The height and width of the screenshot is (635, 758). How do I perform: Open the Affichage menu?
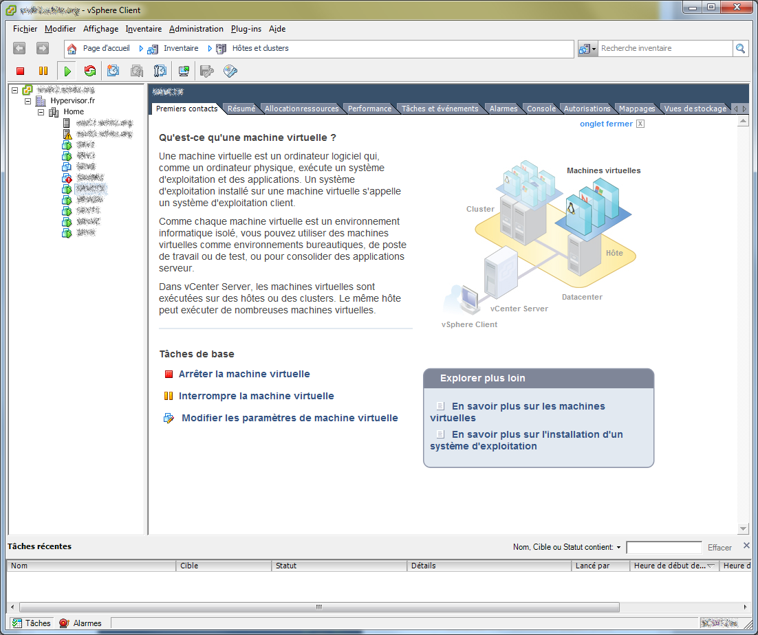pyautogui.click(x=100, y=29)
